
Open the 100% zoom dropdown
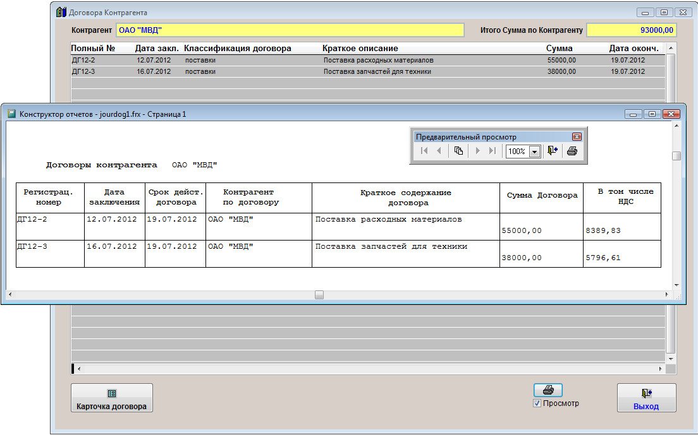coord(534,152)
